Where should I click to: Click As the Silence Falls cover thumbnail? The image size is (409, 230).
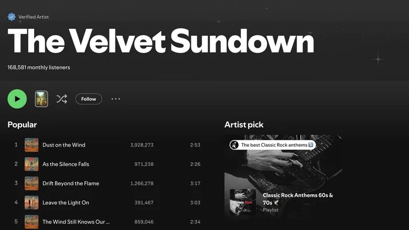(x=31, y=164)
